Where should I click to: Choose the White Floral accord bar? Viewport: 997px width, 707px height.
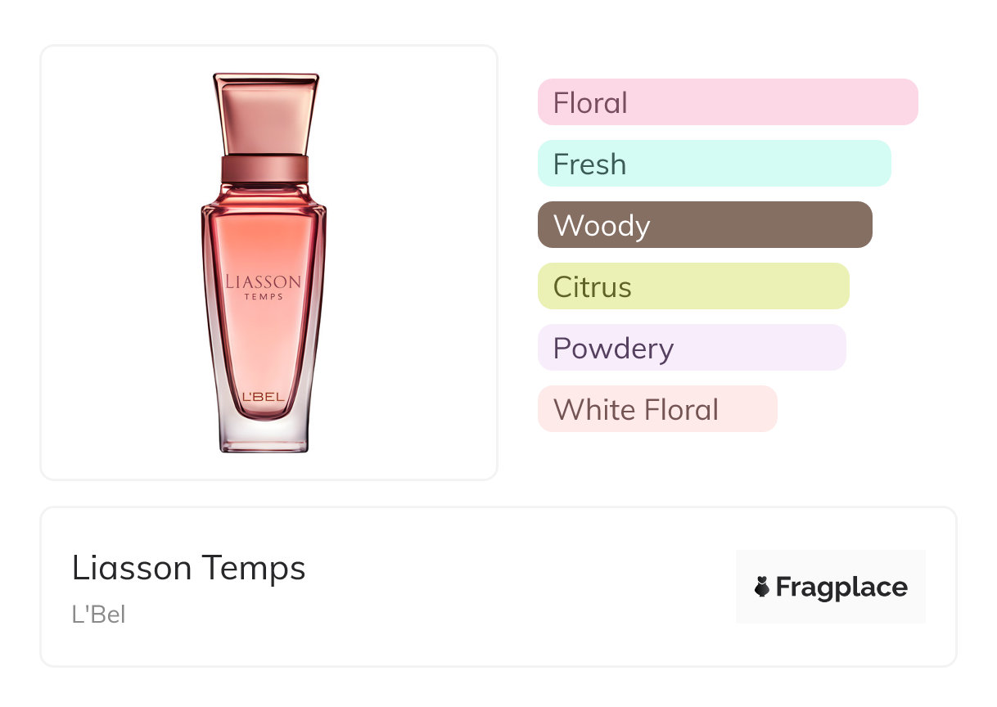point(656,409)
